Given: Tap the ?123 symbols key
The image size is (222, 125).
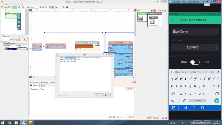Looking at the screenshot, I should pyautogui.click(x=173, y=101).
